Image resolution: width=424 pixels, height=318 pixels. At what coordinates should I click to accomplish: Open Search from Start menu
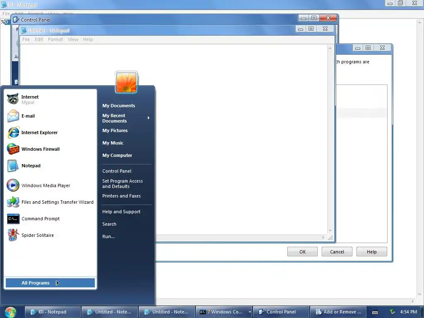tap(109, 224)
